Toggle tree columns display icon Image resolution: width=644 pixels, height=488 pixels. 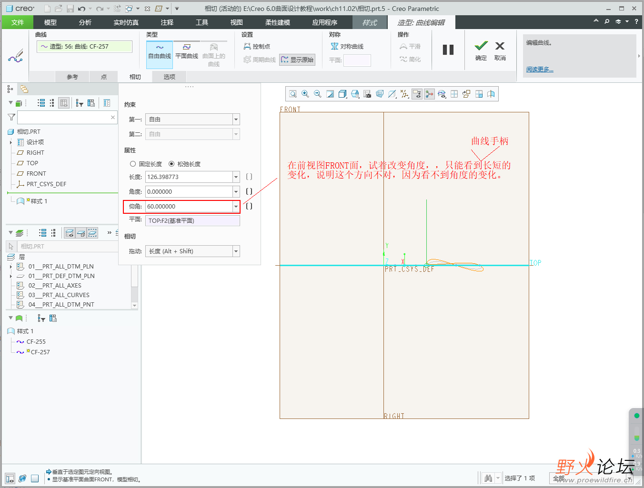point(64,103)
